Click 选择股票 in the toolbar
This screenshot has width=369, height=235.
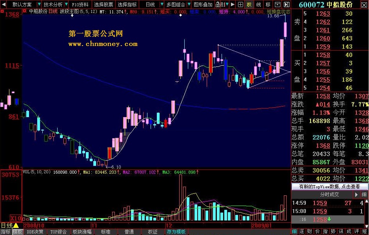click(x=104, y=4)
